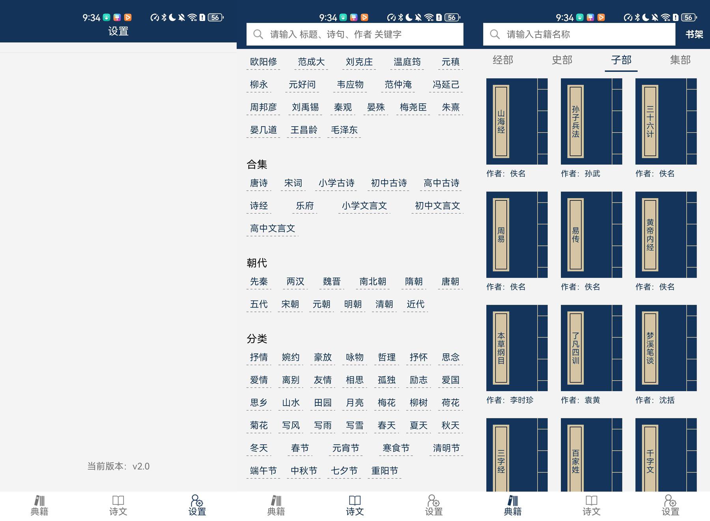Open the 小学古诗 collection
This screenshot has width=710, height=521.
[336, 183]
